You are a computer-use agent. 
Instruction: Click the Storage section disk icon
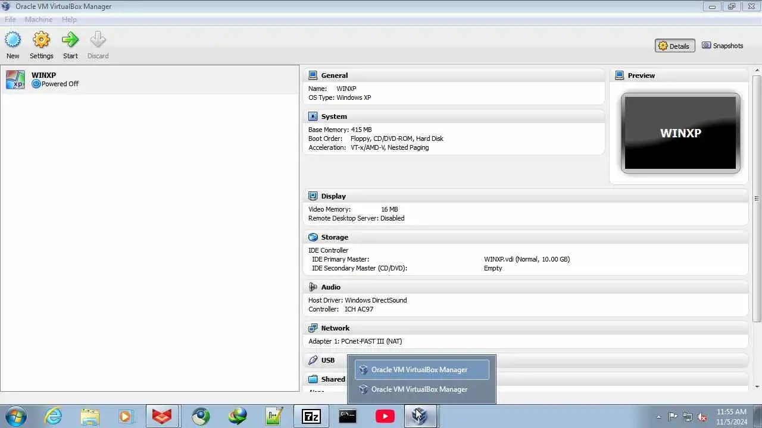coord(313,237)
